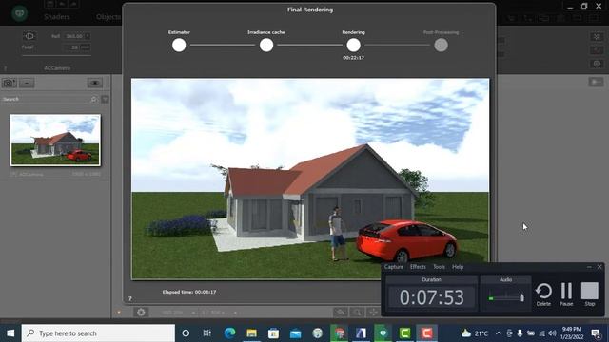Open the Shaders tab
This screenshot has height=342, width=609.
[57, 17]
